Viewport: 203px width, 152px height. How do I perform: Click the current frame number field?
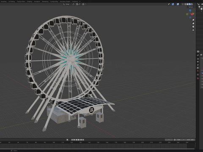coord(169,140)
